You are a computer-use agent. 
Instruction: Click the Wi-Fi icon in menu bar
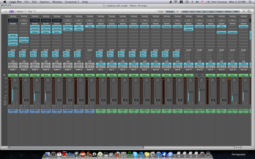point(176,2)
